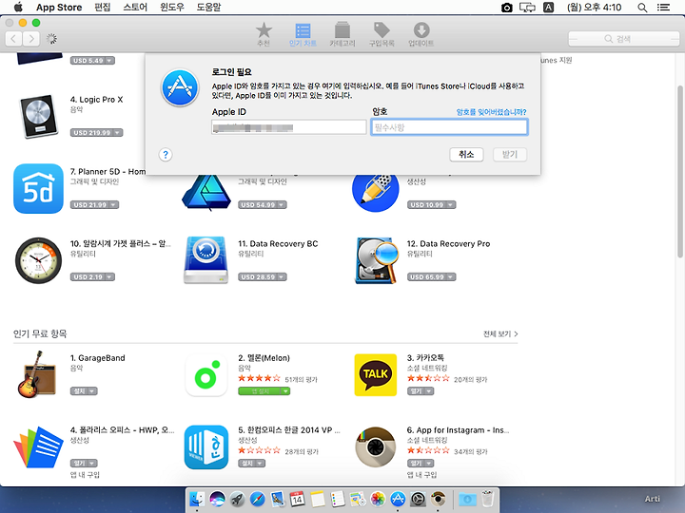Open the Affinity Designer triangle app icon
The width and height of the screenshot is (685, 513).
[206, 192]
